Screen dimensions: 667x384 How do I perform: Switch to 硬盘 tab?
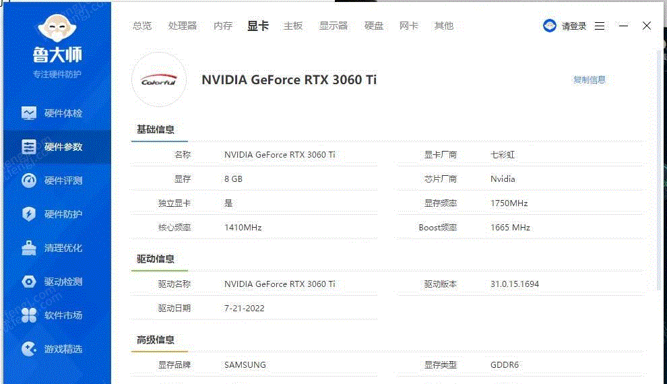[x=374, y=26]
